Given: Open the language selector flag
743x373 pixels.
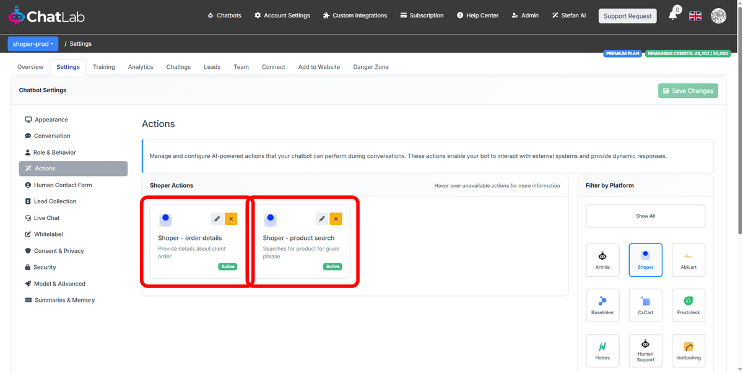Looking at the screenshot, I should click(695, 15).
